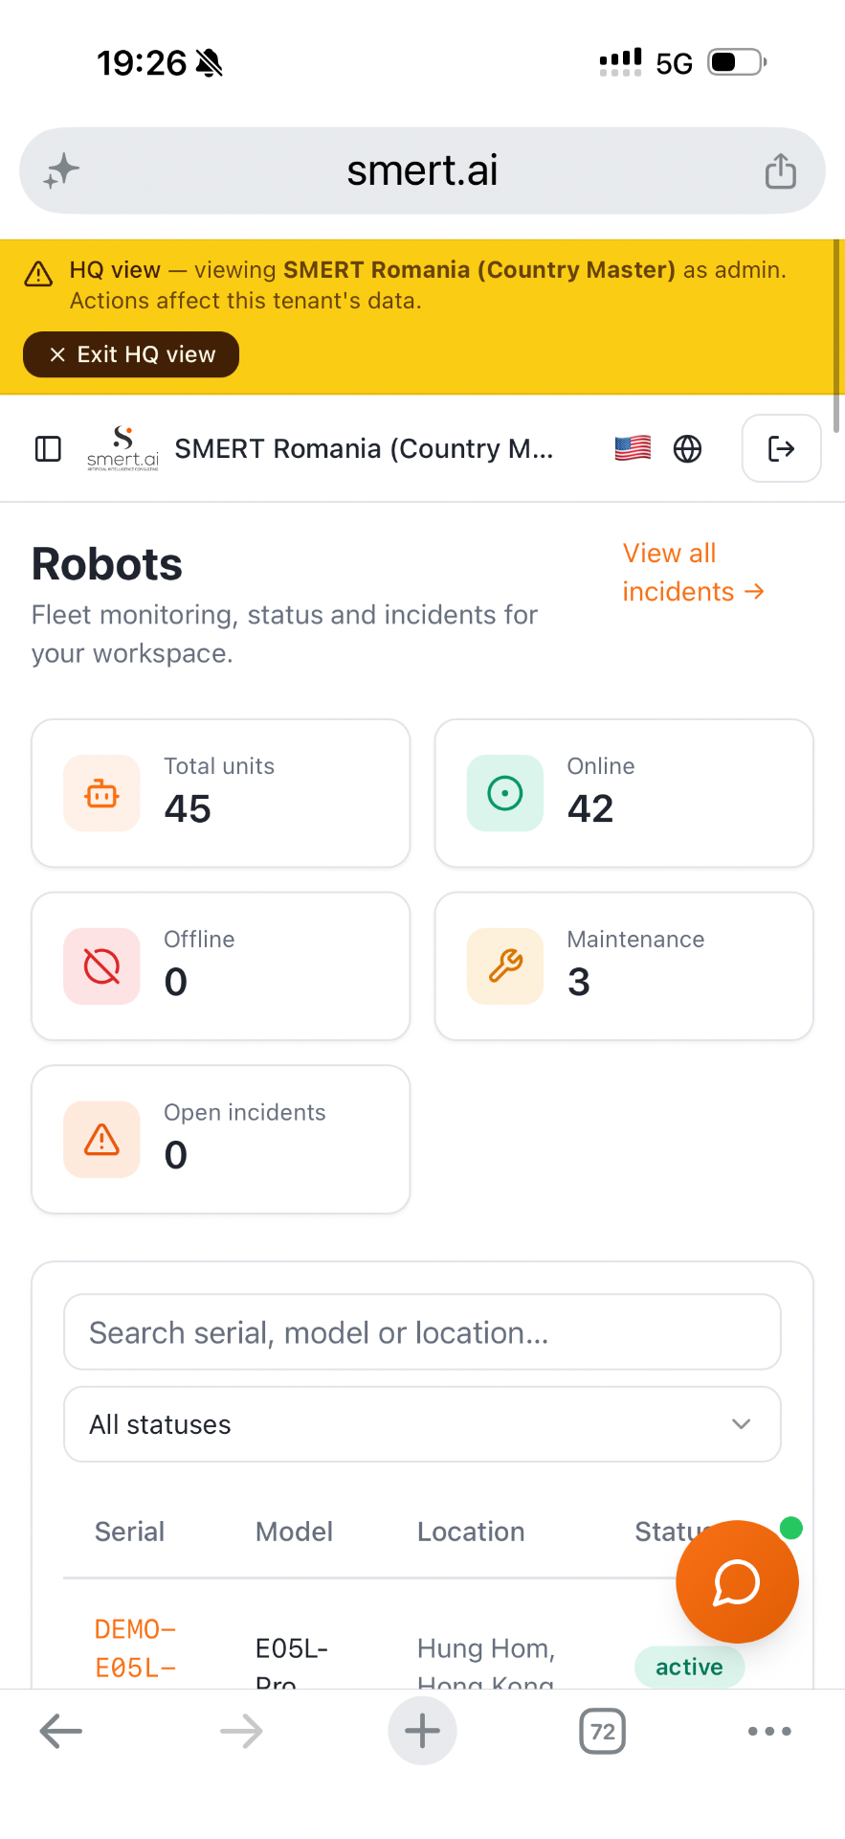Tap the muted bell icon beside time
This screenshot has height=1839, width=845.
click(x=209, y=63)
